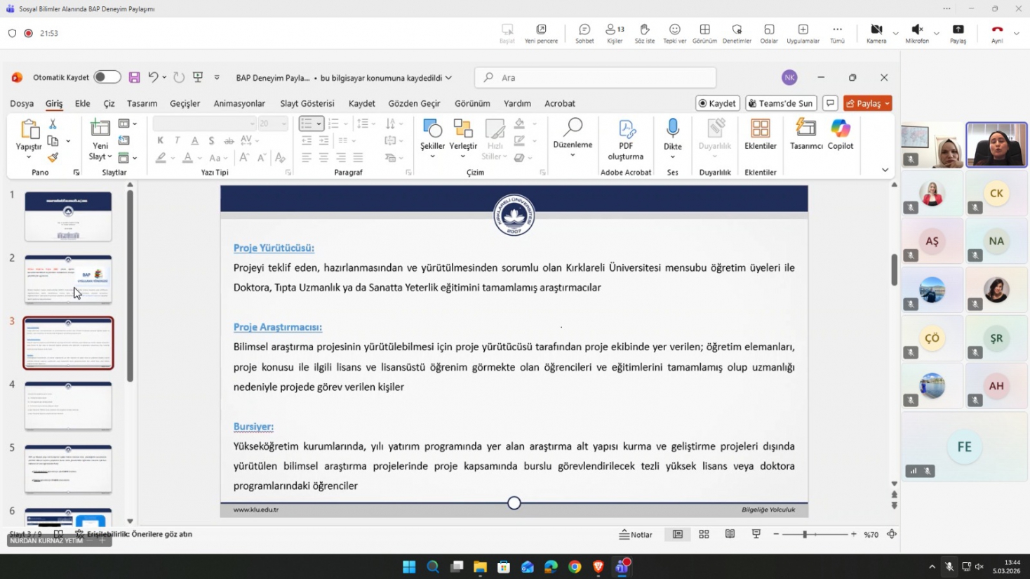Raise hand with the Söz iste icon
This screenshot has width=1030, height=579.
(644, 32)
